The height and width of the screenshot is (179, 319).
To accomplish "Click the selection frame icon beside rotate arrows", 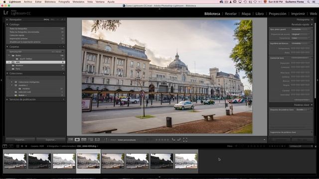I will 185,140.
